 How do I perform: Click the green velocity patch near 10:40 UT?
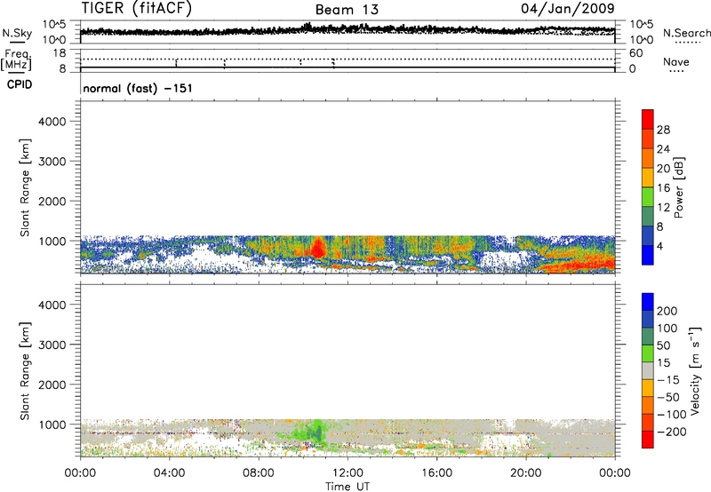click(x=316, y=432)
